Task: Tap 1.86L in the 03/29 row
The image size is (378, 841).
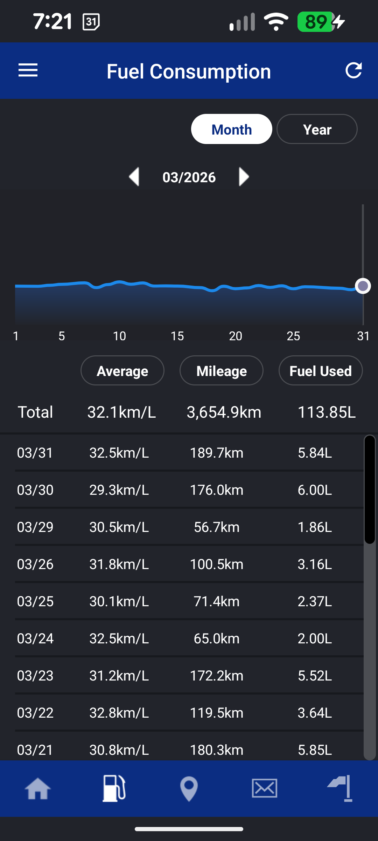Action: (315, 527)
